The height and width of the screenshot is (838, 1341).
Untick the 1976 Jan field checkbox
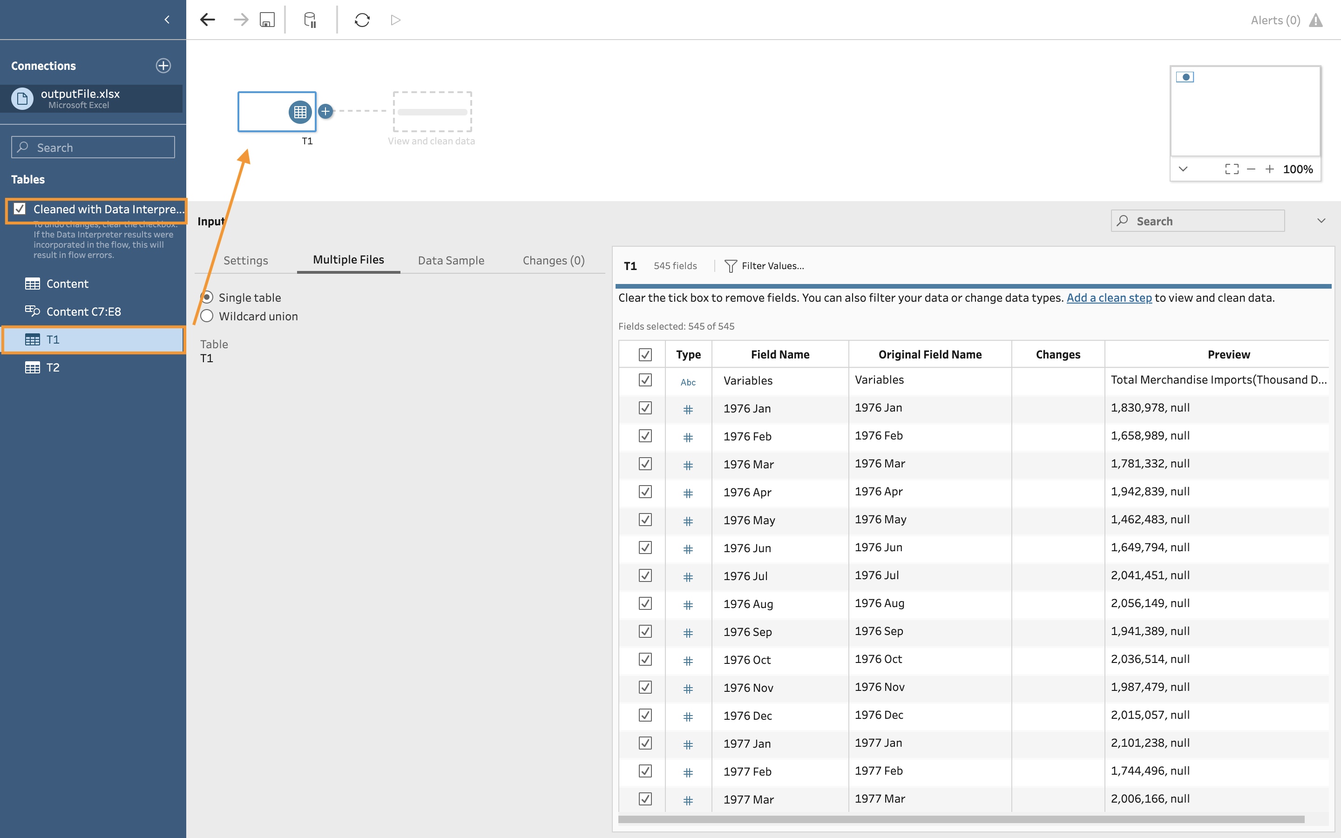coord(645,408)
